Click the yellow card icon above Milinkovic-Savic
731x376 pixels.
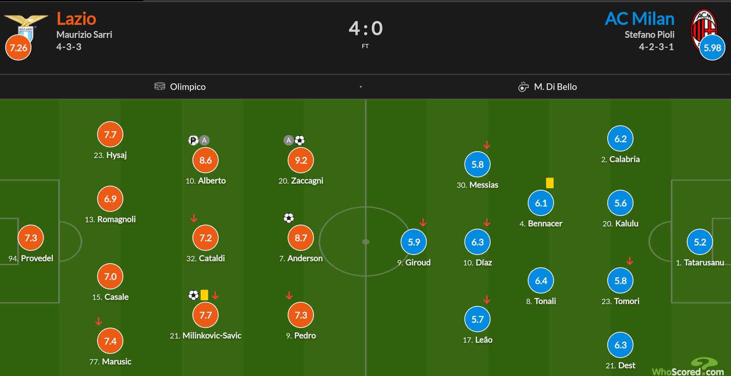click(204, 295)
